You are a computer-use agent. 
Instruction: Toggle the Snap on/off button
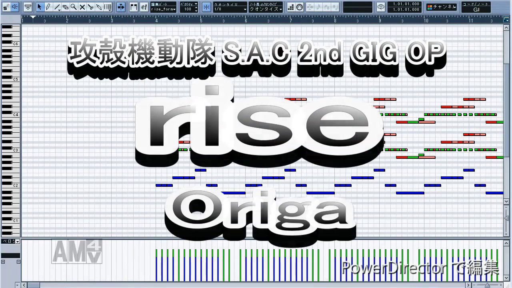pyautogui.click(x=206, y=7)
